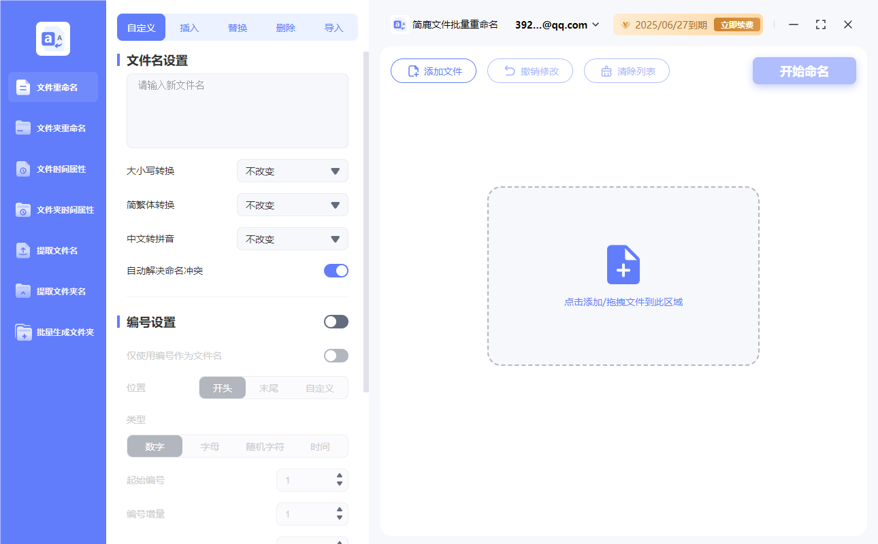
Task: Turn on 仅使用编号作为文件名
Action: tap(336, 355)
